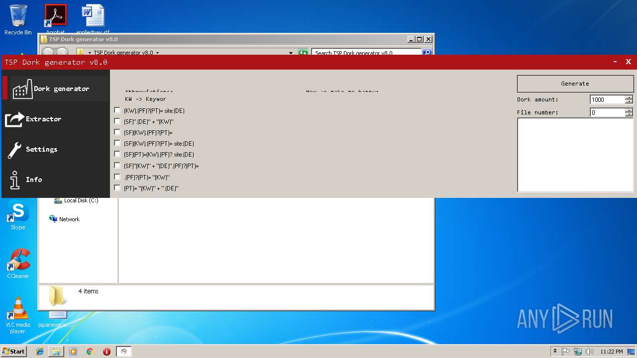Open the Dork generator factory icon tab

(x=22, y=89)
